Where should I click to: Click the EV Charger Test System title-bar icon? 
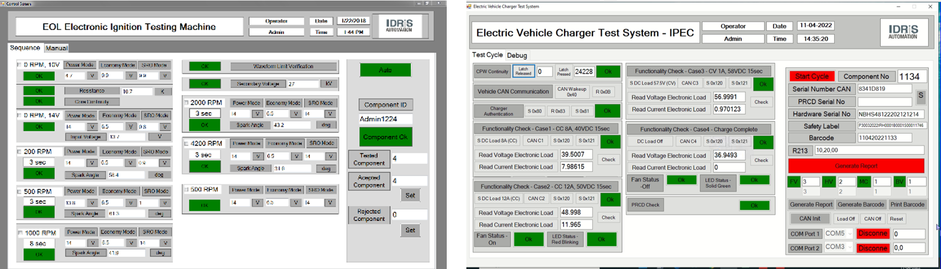coord(469,6)
